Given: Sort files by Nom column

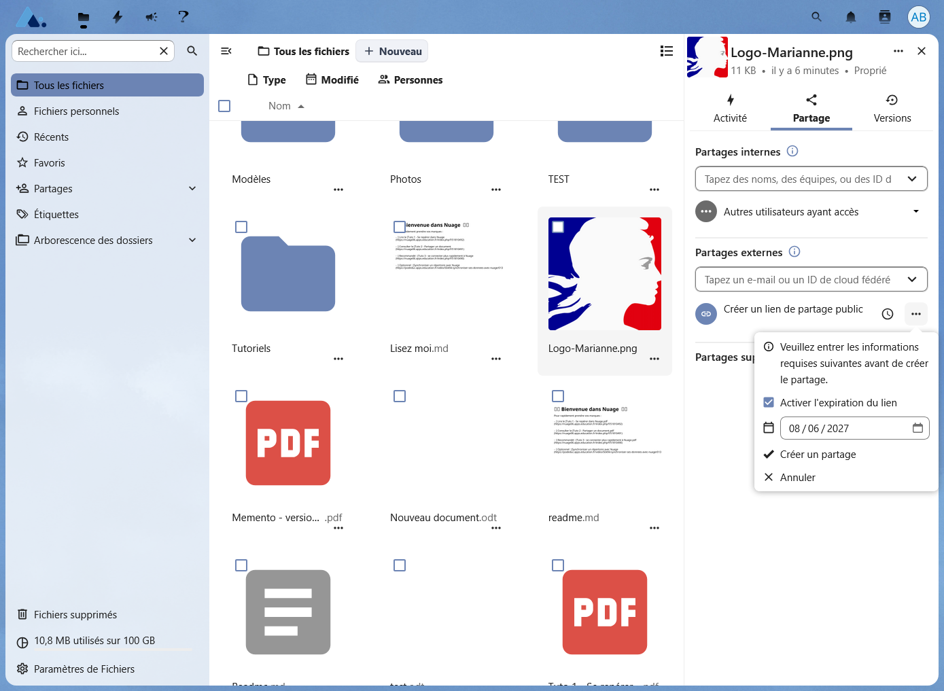Looking at the screenshot, I should [286, 106].
